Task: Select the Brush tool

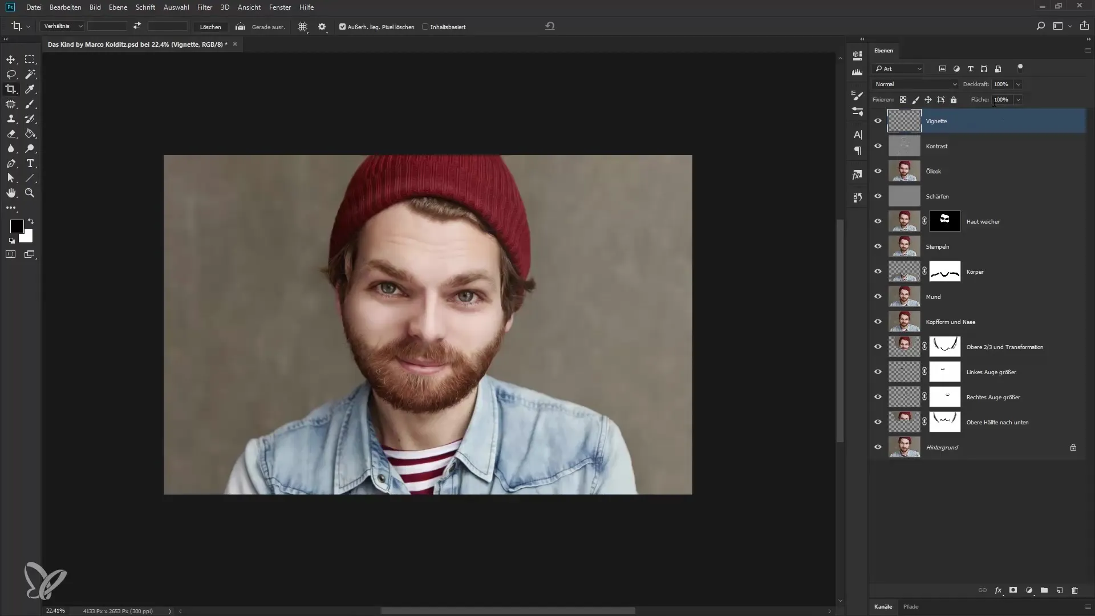Action: 30,104
